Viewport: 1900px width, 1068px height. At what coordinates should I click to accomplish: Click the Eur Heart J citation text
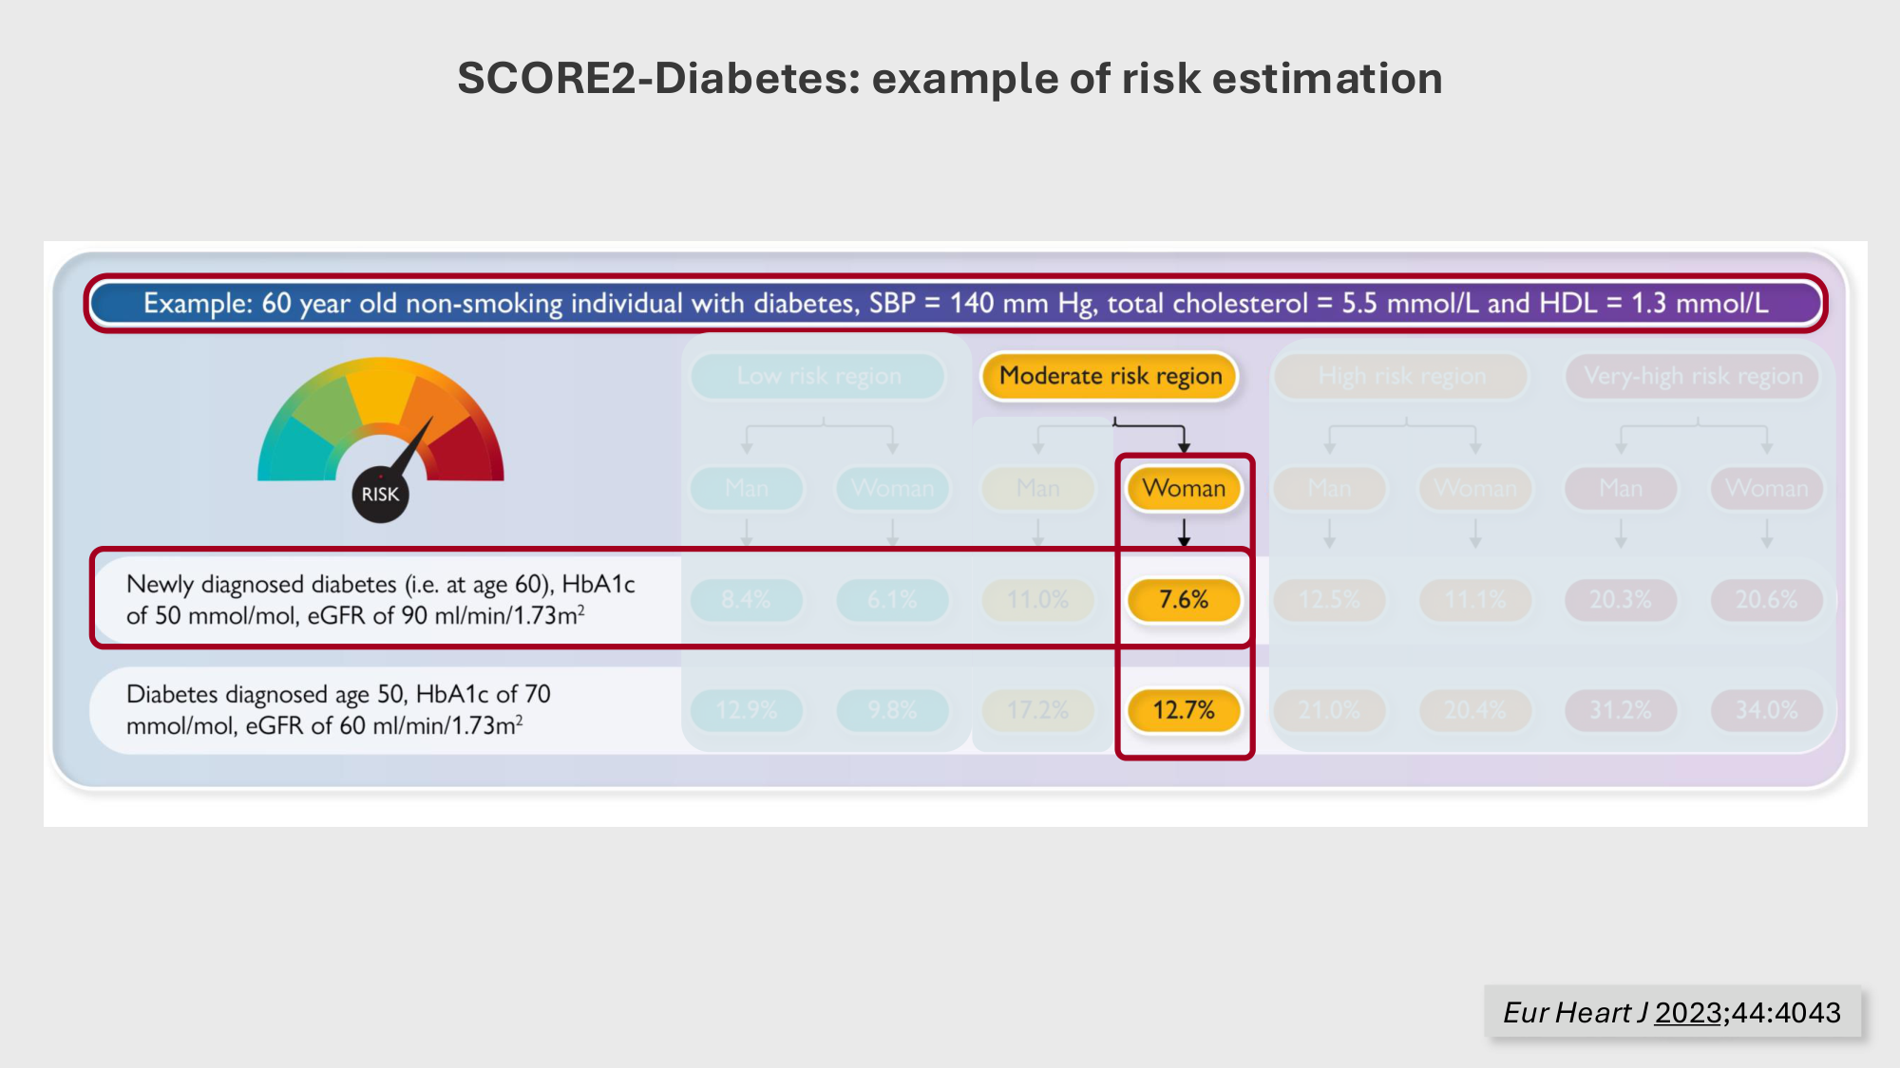pyautogui.click(x=1575, y=1013)
